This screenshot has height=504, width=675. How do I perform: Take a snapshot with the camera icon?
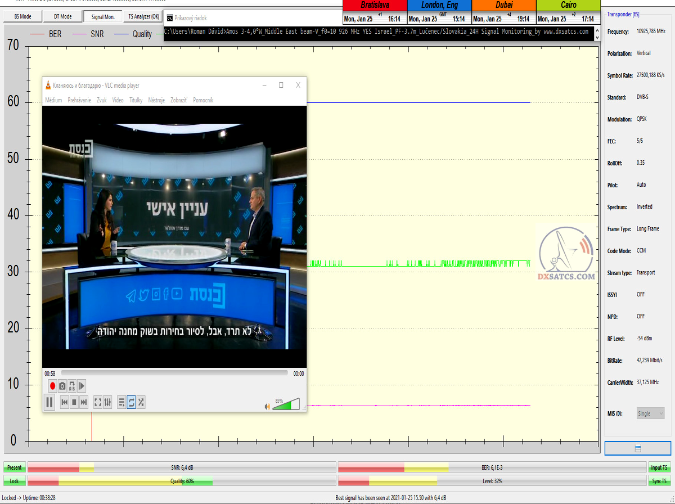point(62,386)
